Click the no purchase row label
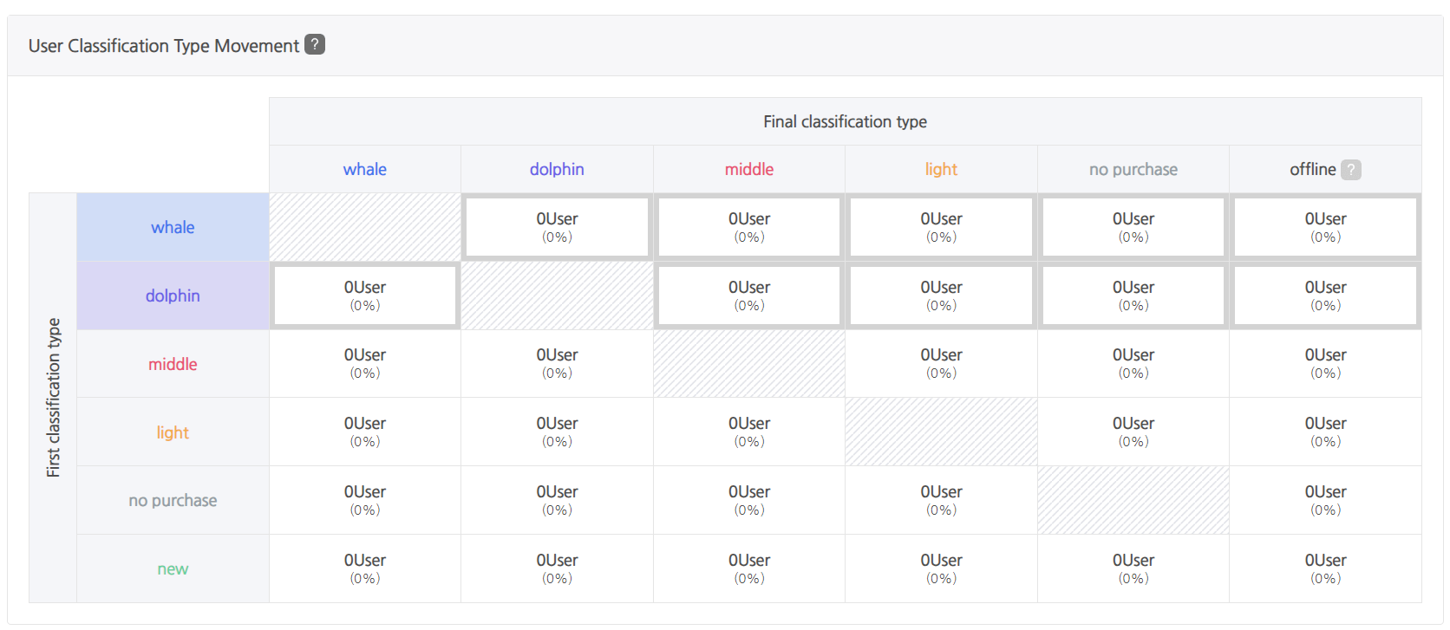Viewport: 1450px width, 630px height. (173, 500)
